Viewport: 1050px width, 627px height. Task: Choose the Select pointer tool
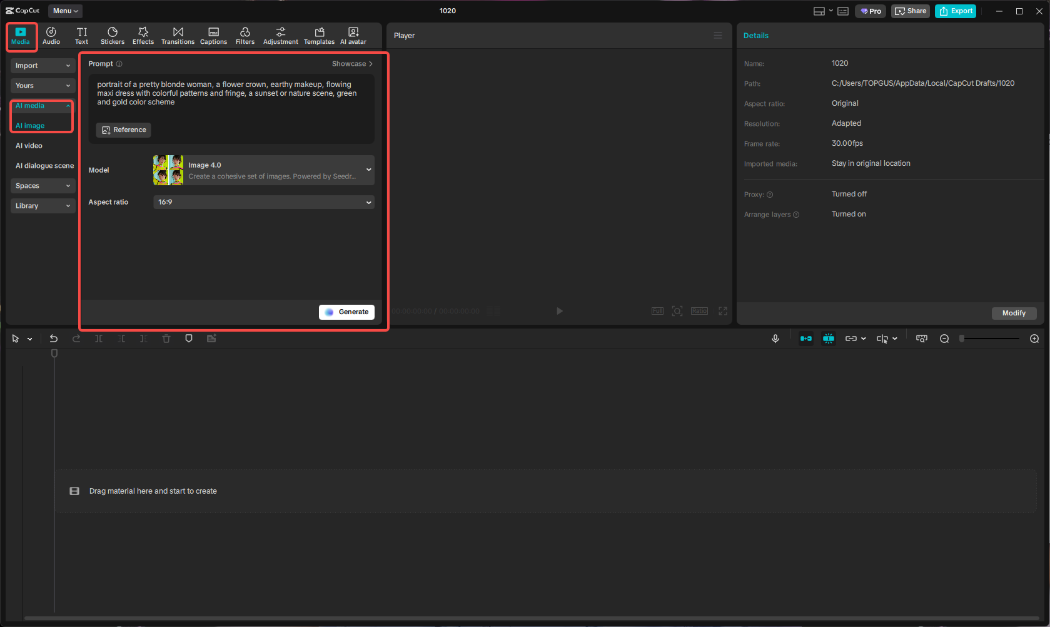pos(16,339)
